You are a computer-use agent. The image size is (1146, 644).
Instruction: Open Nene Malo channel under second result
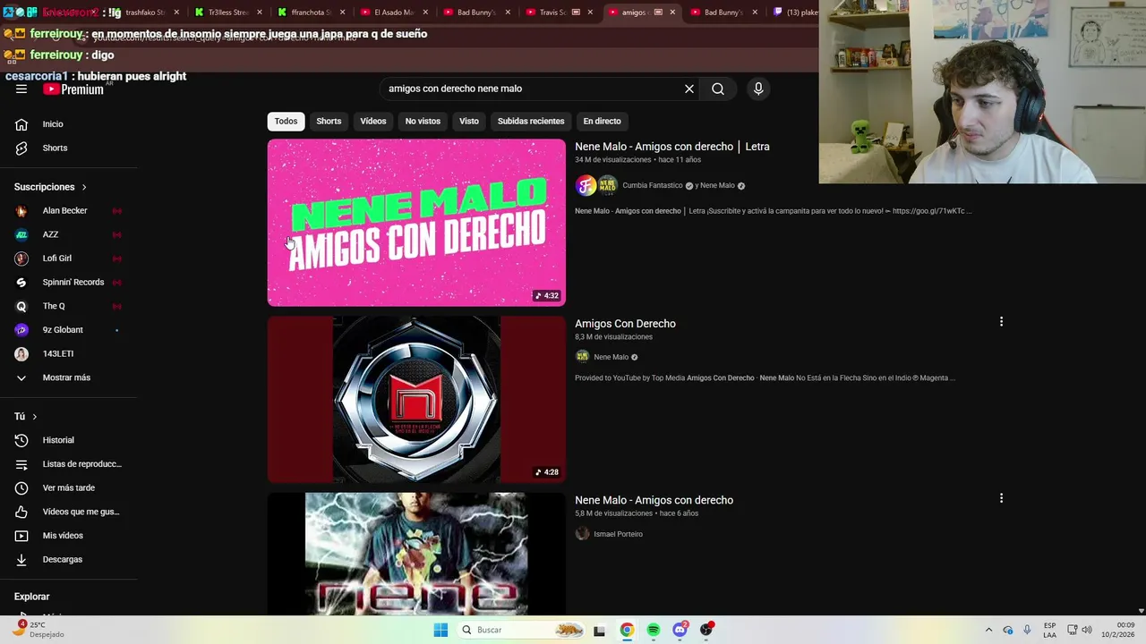[x=611, y=357]
